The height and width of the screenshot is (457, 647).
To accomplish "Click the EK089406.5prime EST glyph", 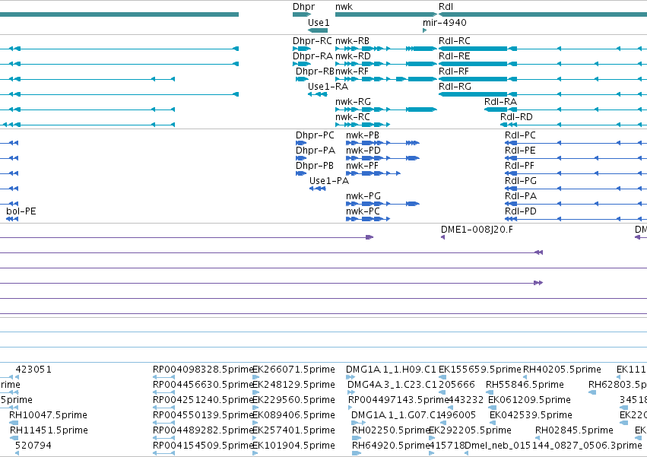I will 255,423.
